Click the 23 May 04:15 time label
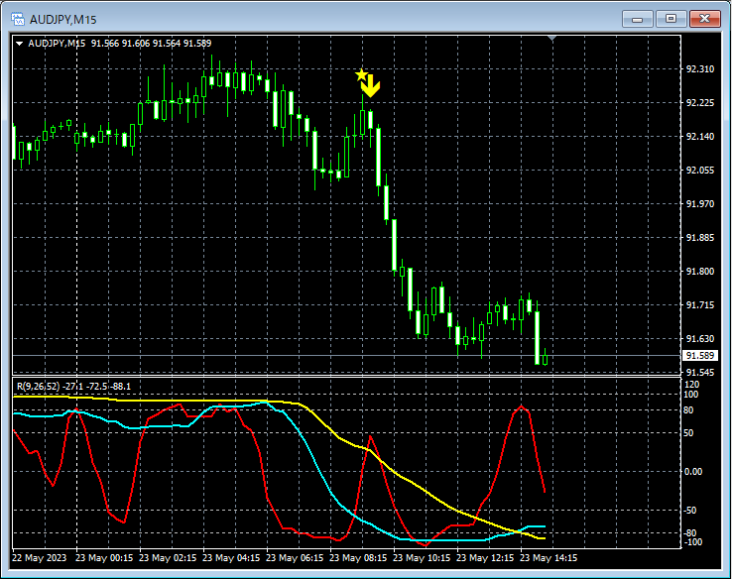 click(231, 558)
